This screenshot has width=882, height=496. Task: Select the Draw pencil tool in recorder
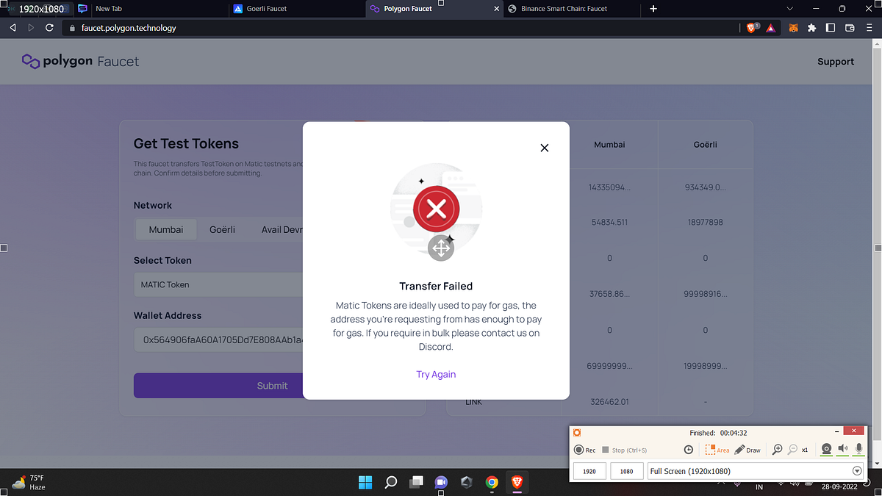pyautogui.click(x=740, y=449)
